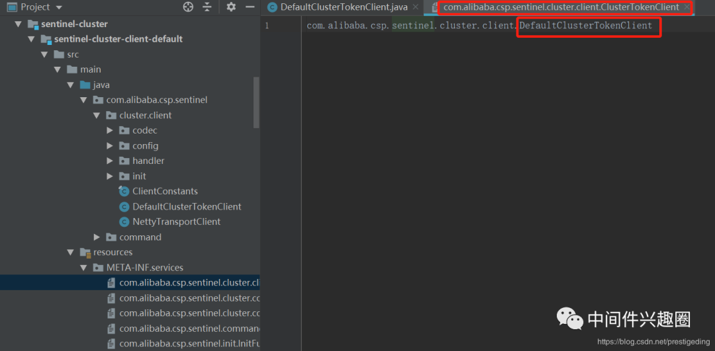The height and width of the screenshot is (351, 715).
Task: Click the META-INF.services folder icon
Action: (98, 268)
